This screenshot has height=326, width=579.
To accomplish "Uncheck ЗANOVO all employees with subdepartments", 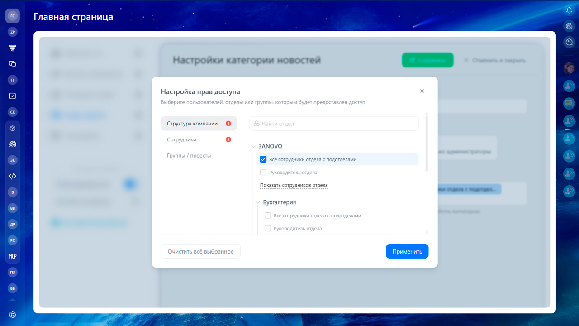I will pos(263,159).
